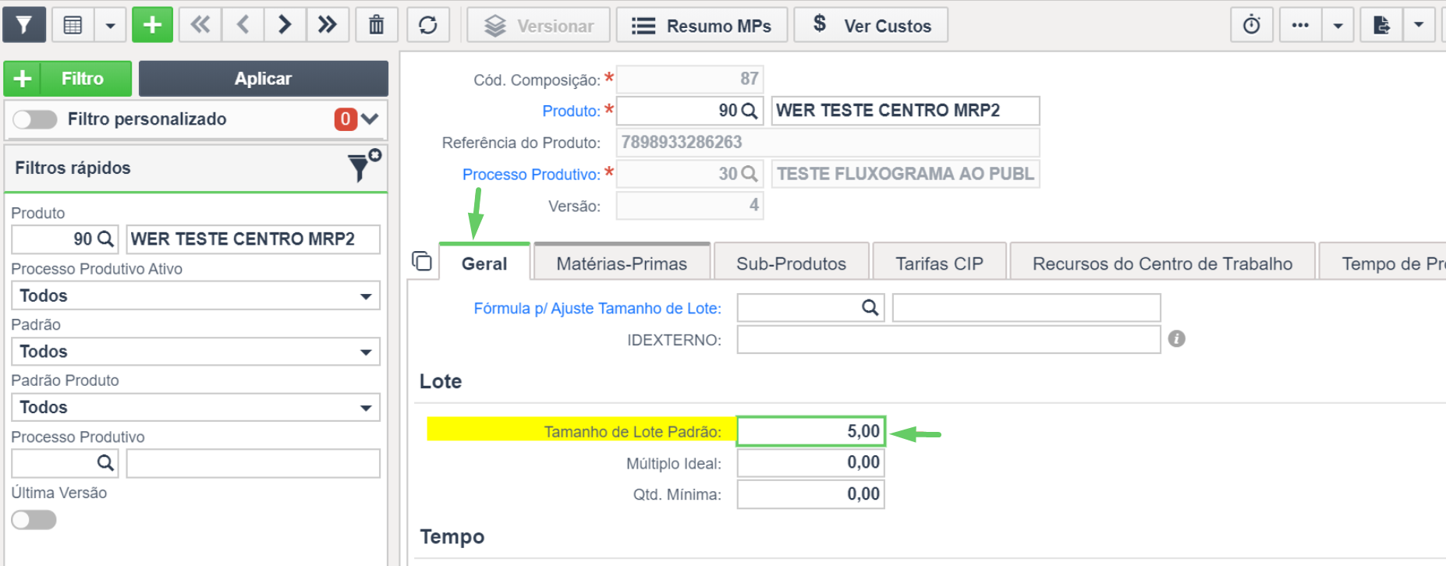The width and height of the screenshot is (1446, 566).
Task: Open Processo Produtivo Ativo dropdown
Action: pyautogui.click(x=196, y=296)
